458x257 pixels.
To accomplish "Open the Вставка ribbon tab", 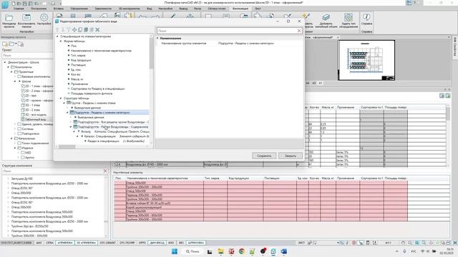I will pyautogui.click(x=59, y=9).
